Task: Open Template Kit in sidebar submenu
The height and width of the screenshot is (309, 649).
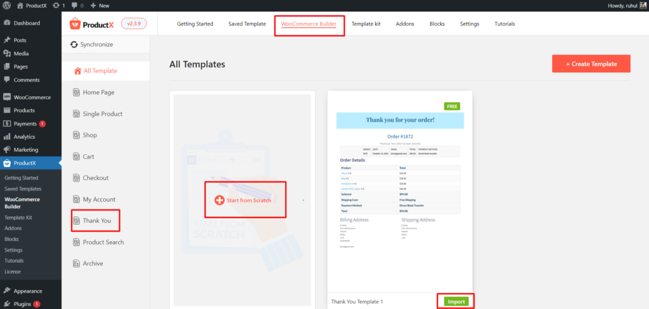Action: (x=18, y=218)
